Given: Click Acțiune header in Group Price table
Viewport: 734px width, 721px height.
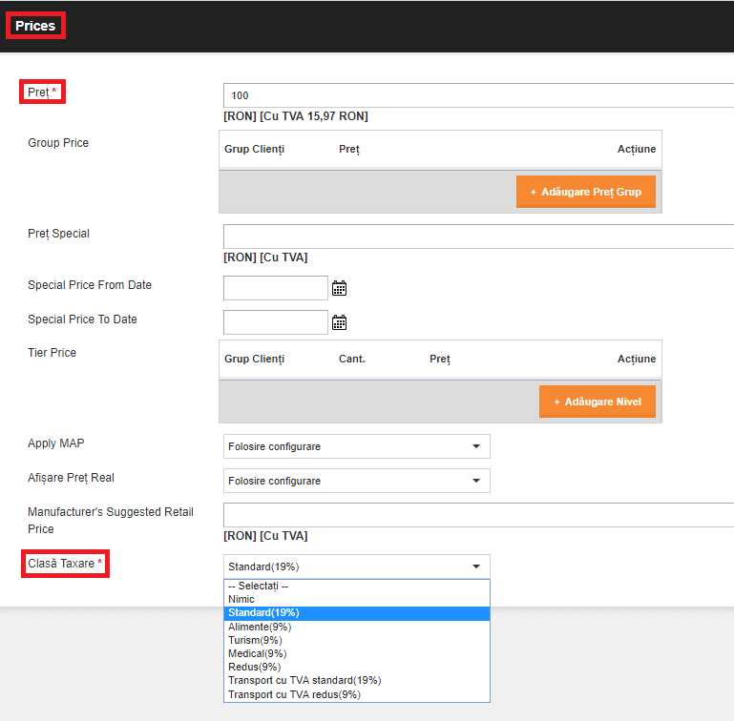Looking at the screenshot, I should [637, 149].
